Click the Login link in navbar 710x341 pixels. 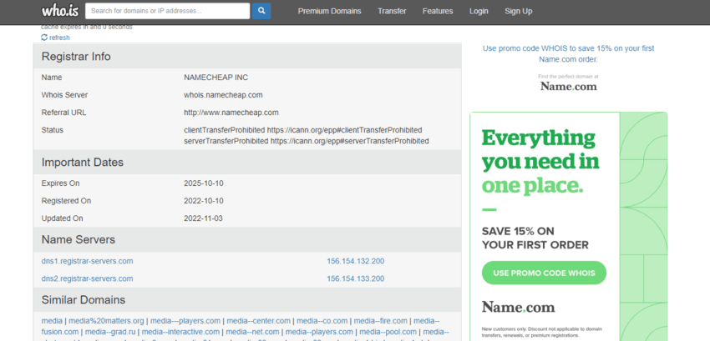coord(479,12)
